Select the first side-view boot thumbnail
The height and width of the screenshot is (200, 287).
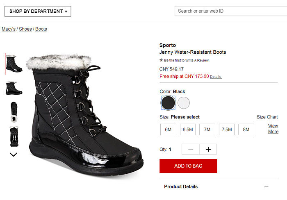[14, 64]
